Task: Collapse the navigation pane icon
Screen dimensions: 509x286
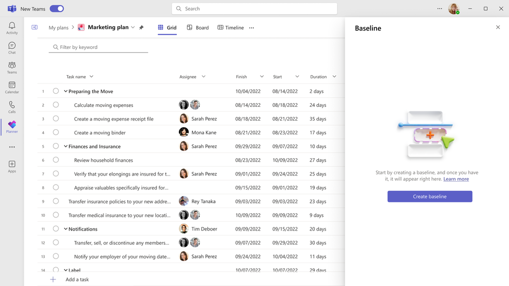Action: pyautogui.click(x=35, y=27)
